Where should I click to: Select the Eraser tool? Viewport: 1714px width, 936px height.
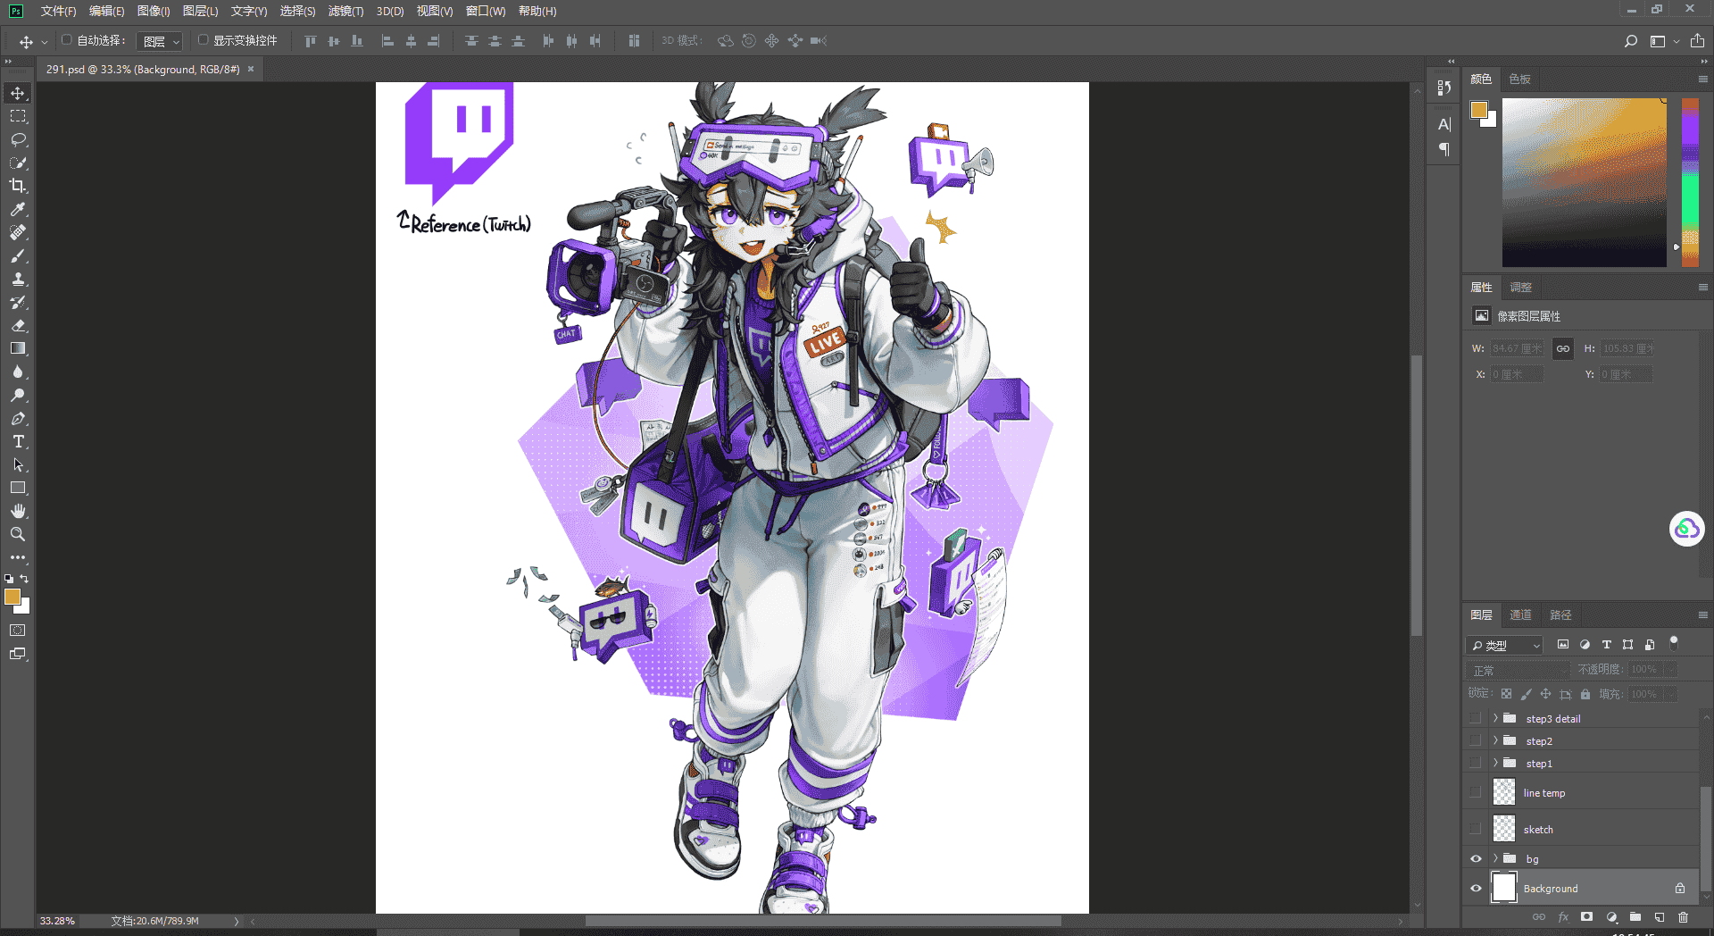[18, 325]
